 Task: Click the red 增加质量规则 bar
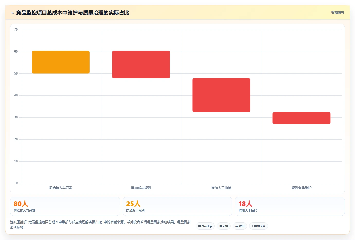141,64
